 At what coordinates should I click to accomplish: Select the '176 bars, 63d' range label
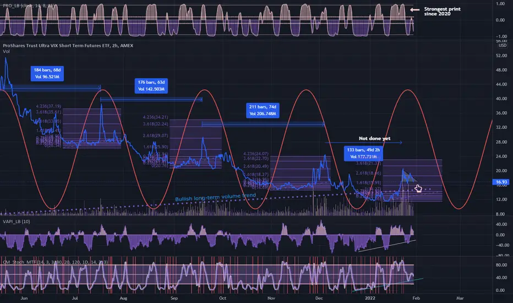[x=151, y=85]
